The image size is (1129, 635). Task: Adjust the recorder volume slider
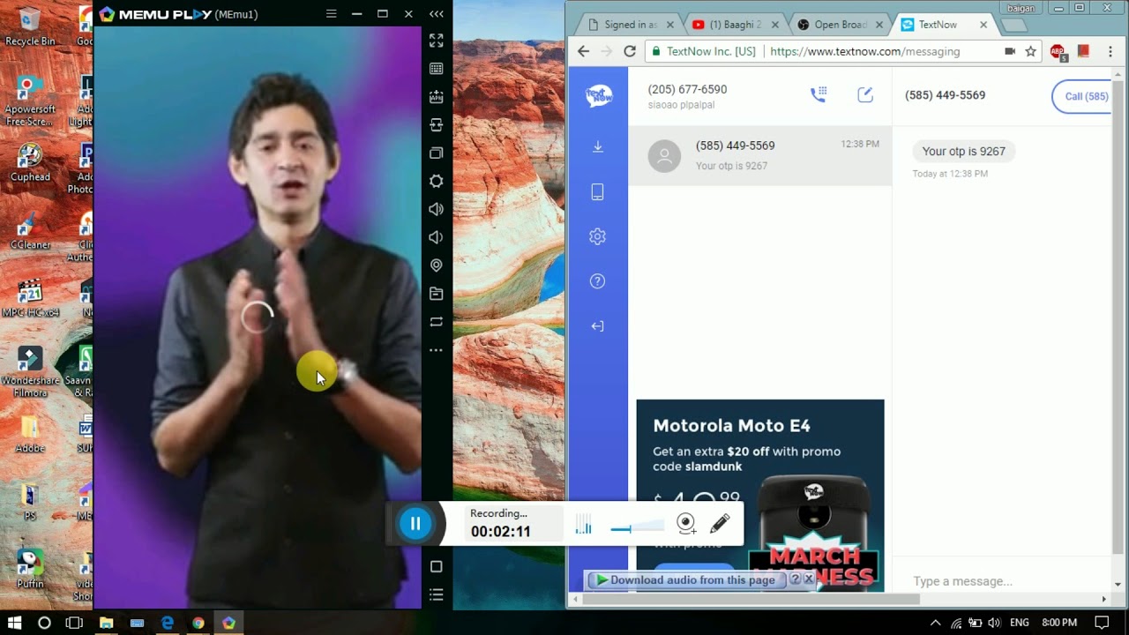(635, 527)
